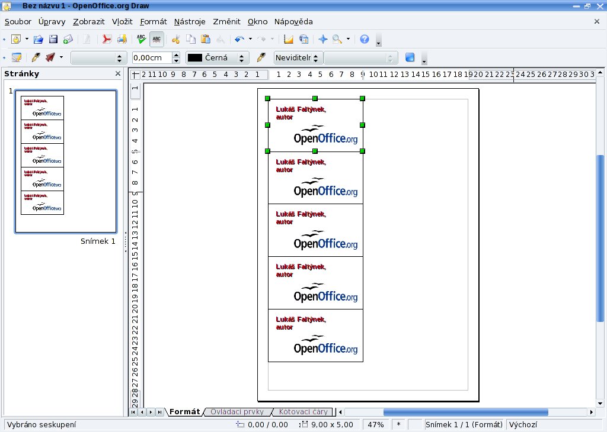Click the Výchozí status bar field
The width and height of the screenshot is (607, 432).
tap(555, 425)
